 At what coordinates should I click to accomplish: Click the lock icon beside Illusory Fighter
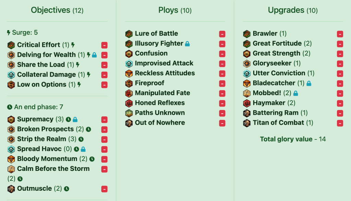187,44
